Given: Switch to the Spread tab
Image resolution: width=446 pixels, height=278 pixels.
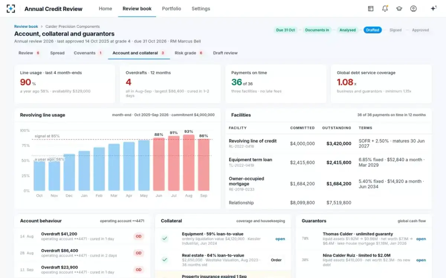Looking at the screenshot, I should [x=57, y=53].
